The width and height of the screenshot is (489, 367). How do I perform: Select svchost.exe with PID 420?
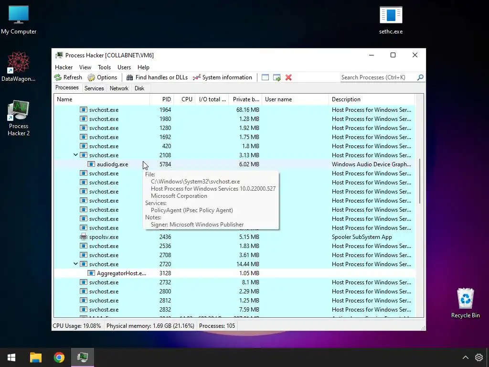tap(235, 146)
